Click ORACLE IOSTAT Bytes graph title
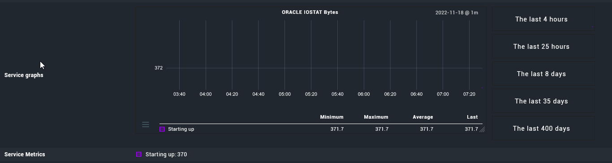The width and height of the screenshot is (612, 163). coord(310,12)
